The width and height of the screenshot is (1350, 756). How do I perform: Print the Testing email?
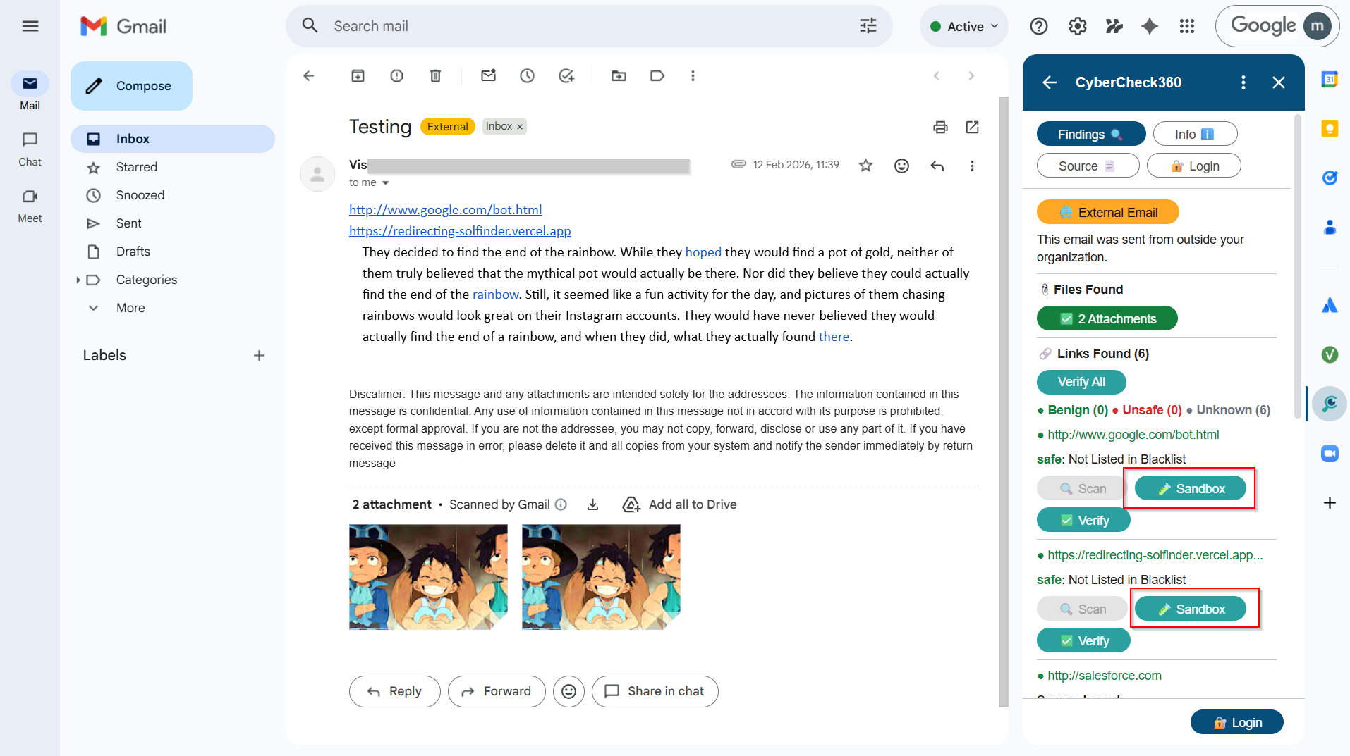pos(940,128)
